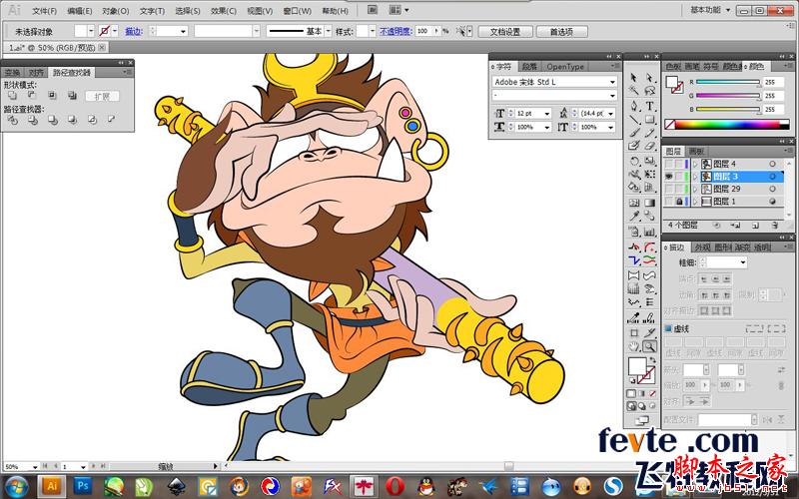This screenshot has width=799, height=499.
Task: Click the R slider in Color panel
Action: (728, 82)
